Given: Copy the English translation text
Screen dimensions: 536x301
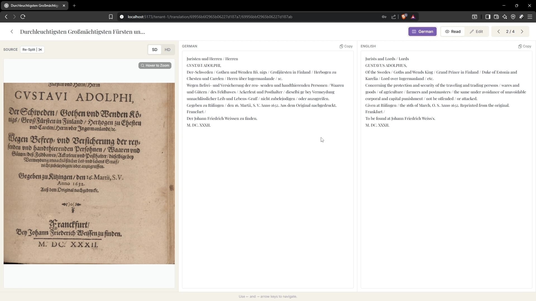Looking at the screenshot, I should [x=524, y=46].
